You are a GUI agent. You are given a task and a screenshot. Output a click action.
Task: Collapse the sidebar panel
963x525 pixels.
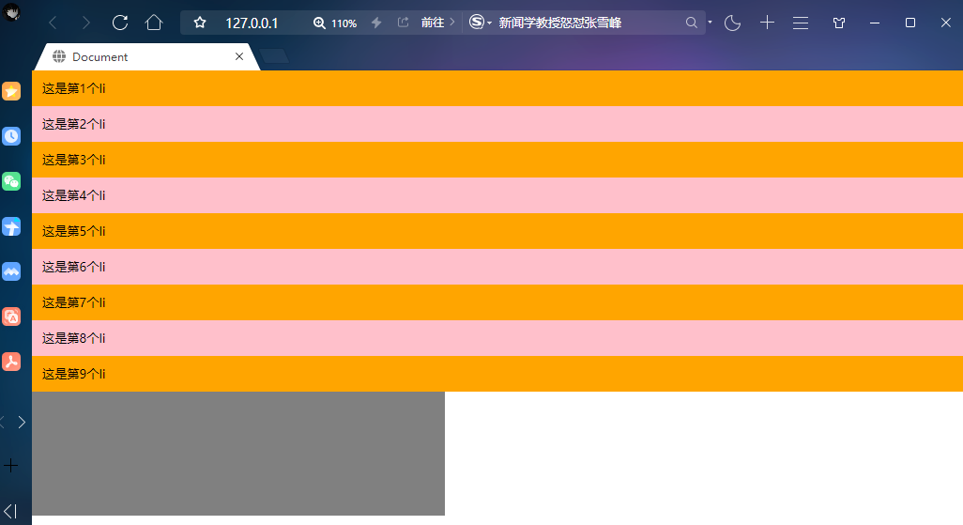[x=10, y=511]
